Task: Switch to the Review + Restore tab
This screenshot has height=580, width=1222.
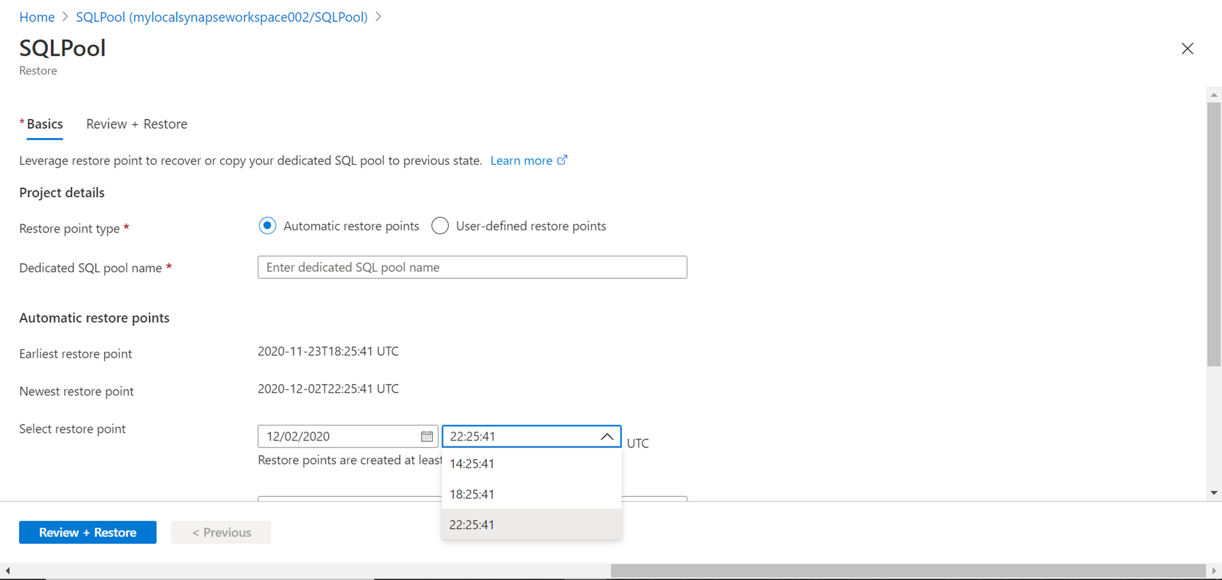Action: [137, 124]
